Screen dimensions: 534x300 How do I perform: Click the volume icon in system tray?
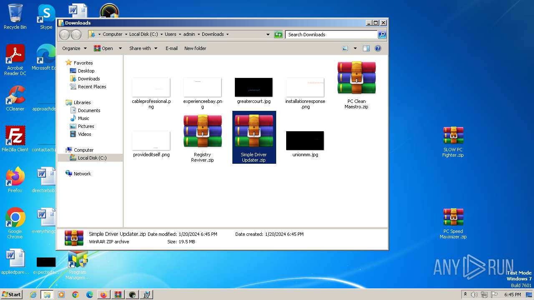coord(474,295)
